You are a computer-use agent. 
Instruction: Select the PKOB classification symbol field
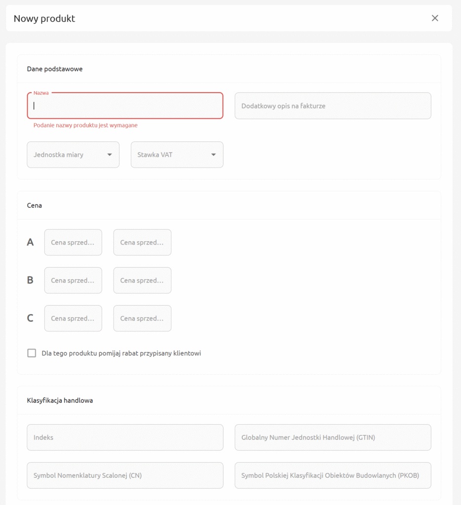pyautogui.click(x=333, y=475)
